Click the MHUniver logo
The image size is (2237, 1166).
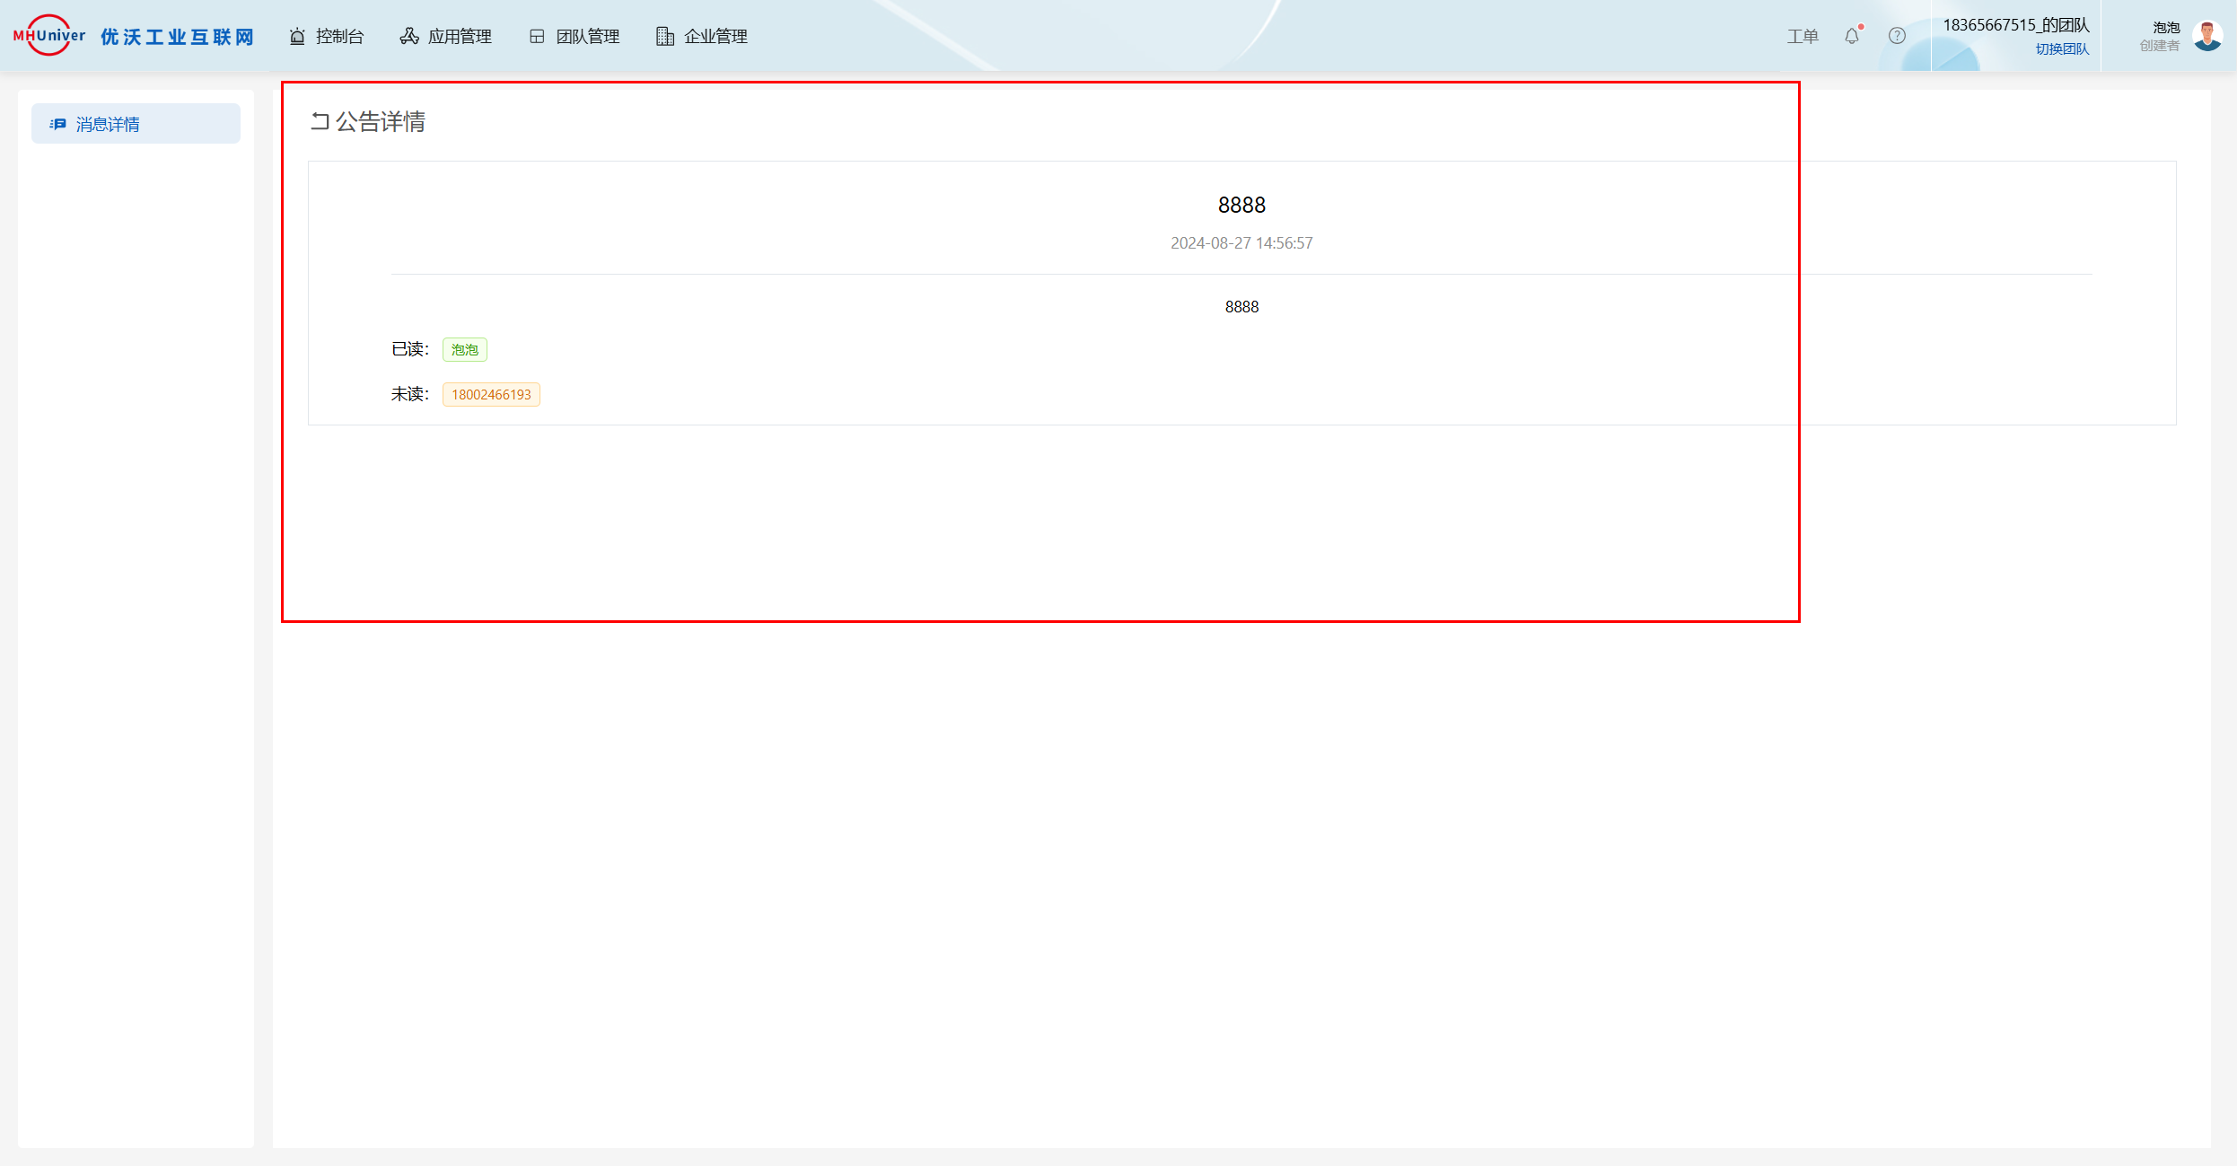coord(49,36)
